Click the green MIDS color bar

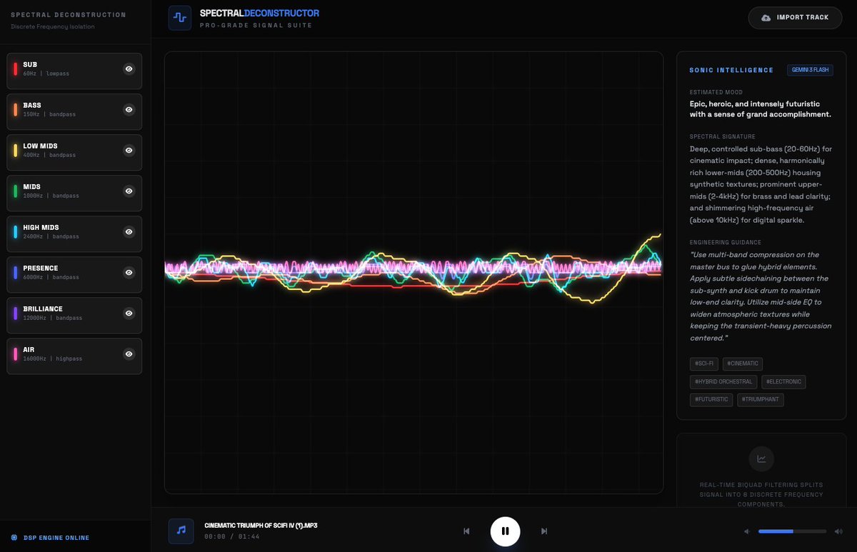[x=16, y=191]
